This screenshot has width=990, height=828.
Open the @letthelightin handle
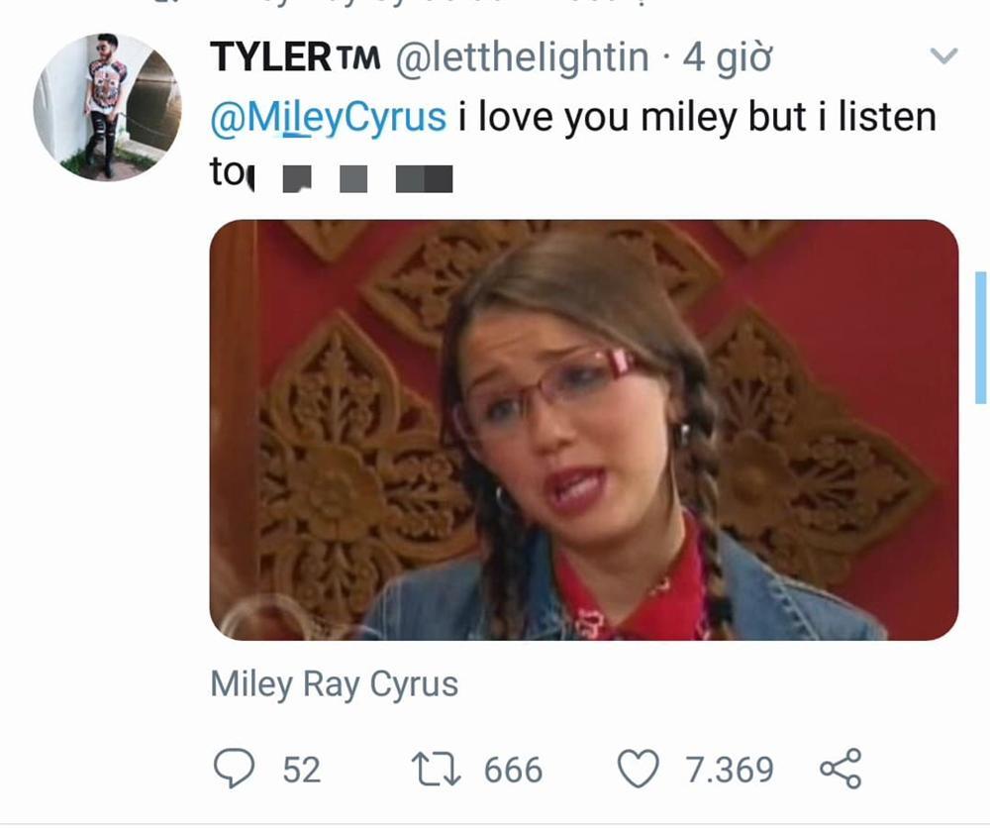click(522, 58)
